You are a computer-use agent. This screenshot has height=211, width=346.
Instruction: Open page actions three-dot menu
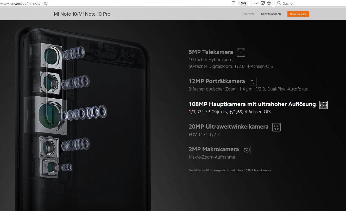[x=256, y=3]
